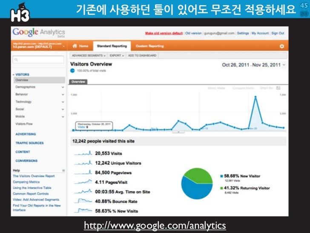Screen dimensions: 310x233
Task: Click the Old version link
Action: [193, 33]
